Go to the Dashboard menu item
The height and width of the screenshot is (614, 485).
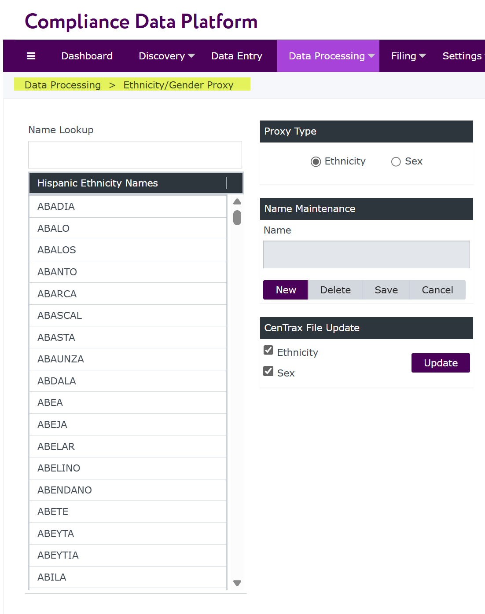point(87,56)
